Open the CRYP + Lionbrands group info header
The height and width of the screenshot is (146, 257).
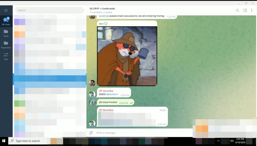click(102, 9)
